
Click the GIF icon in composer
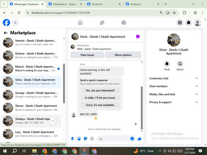[x=92, y=138]
